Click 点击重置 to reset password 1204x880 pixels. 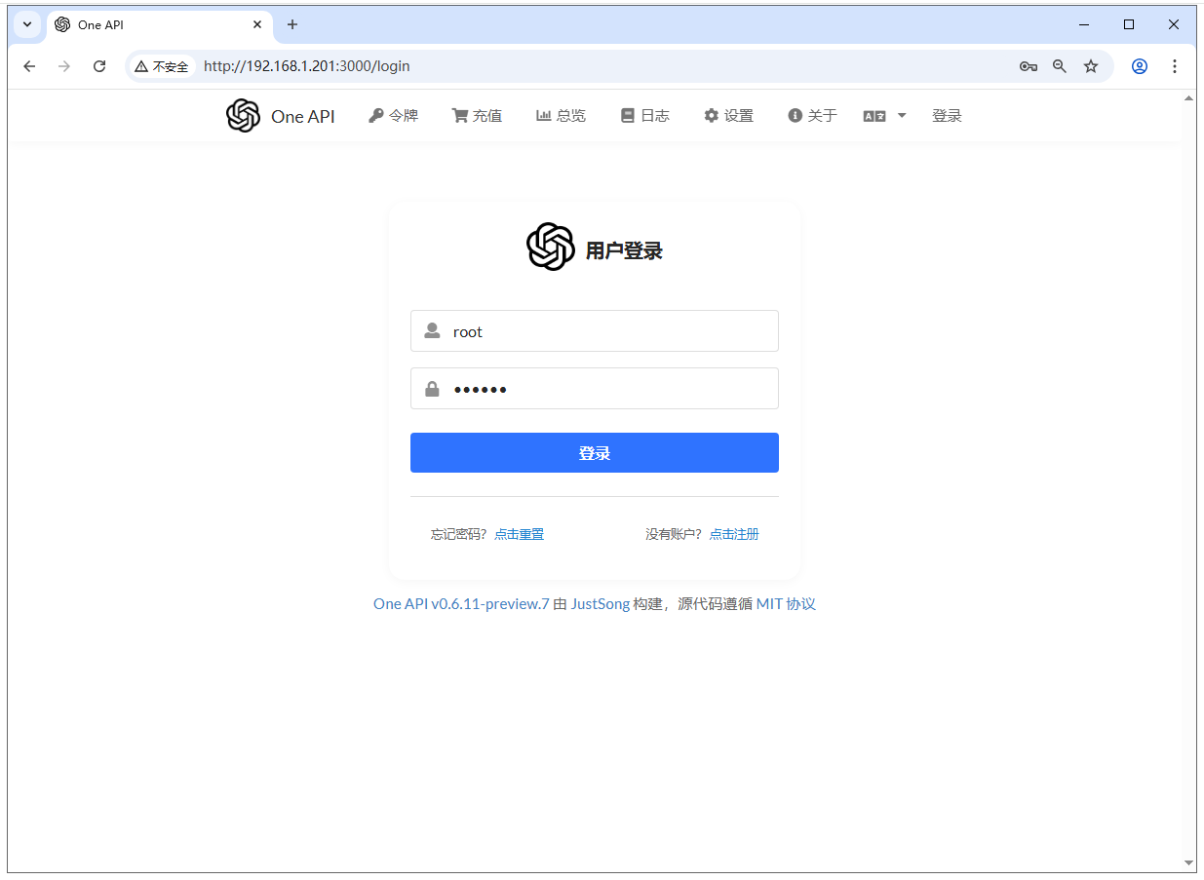519,534
